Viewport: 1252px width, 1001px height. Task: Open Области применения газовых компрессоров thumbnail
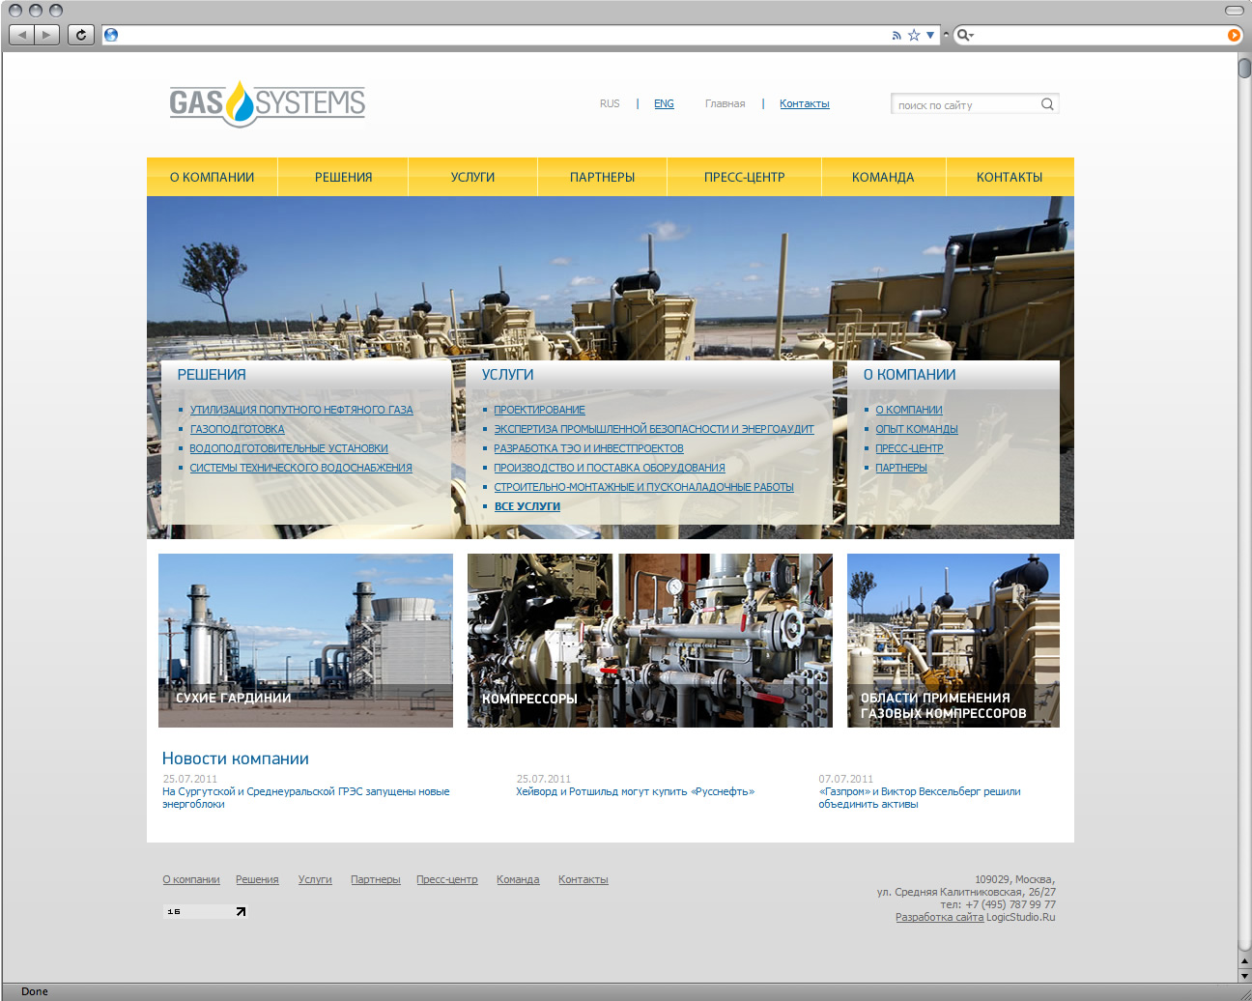[953, 641]
